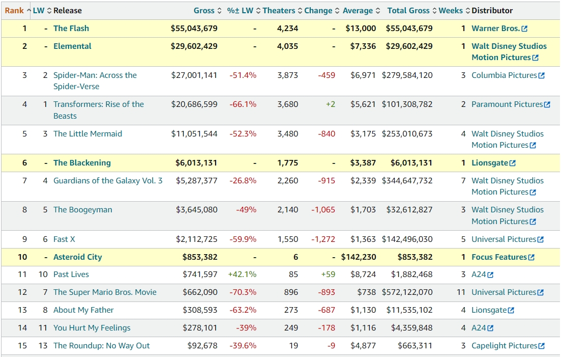This screenshot has height=357, width=562.
Task: Open the Lionsgate link in The Blackening row
Action: 490,163
